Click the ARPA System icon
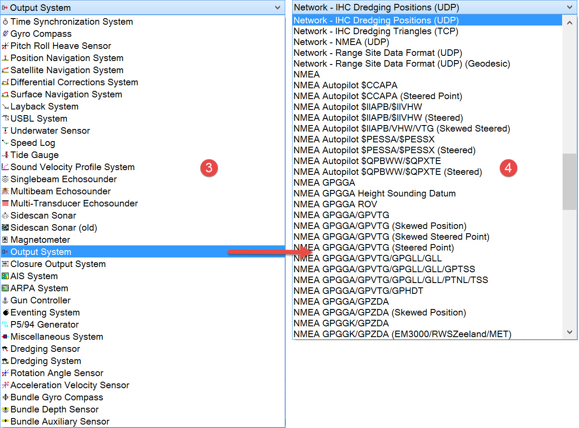The image size is (579, 428). point(5,288)
